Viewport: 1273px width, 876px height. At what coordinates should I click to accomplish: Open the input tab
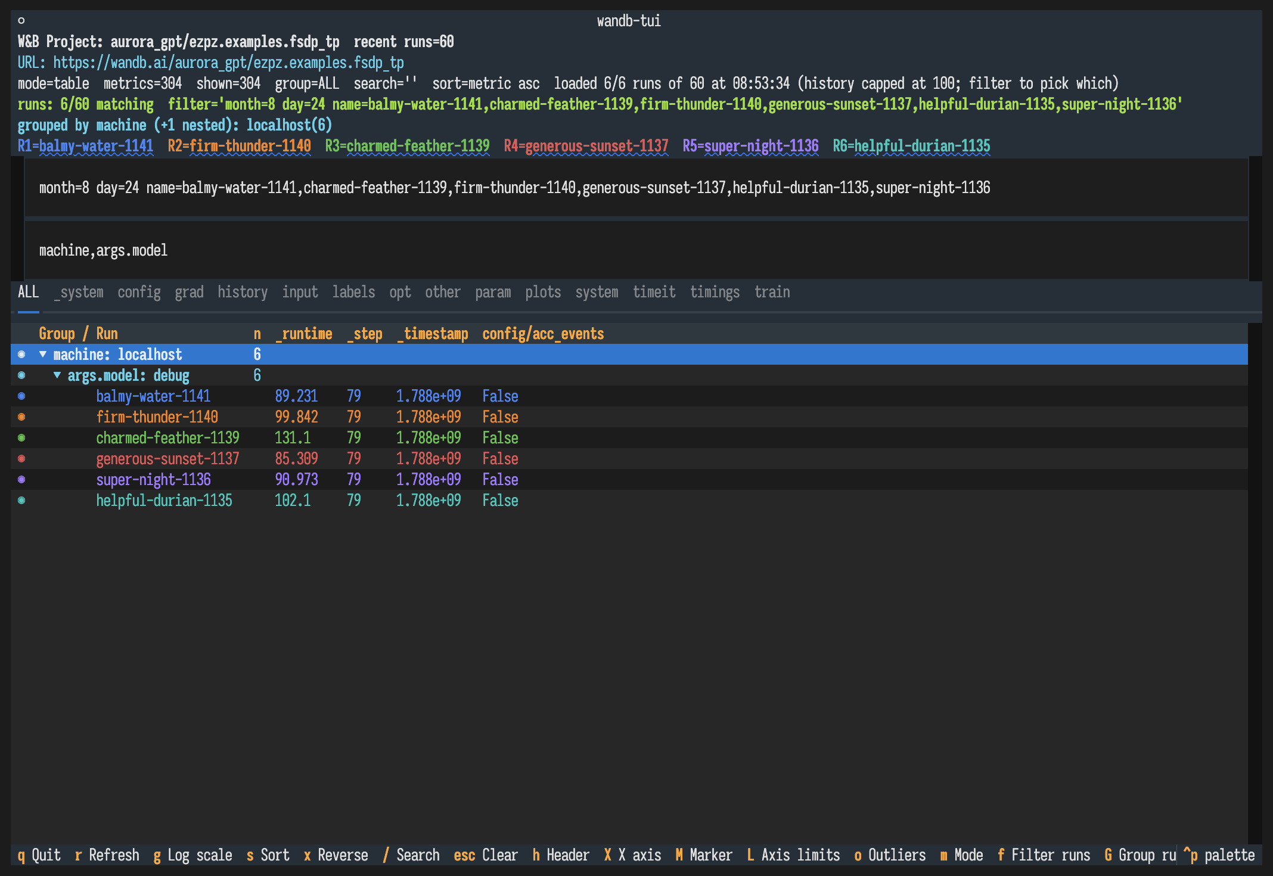pyautogui.click(x=300, y=292)
